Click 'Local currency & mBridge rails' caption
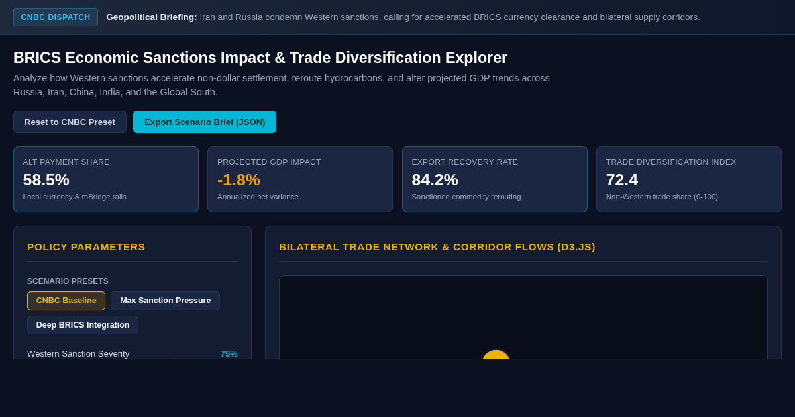Image resolution: width=795 pixels, height=417 pixels. coord(75,197)
